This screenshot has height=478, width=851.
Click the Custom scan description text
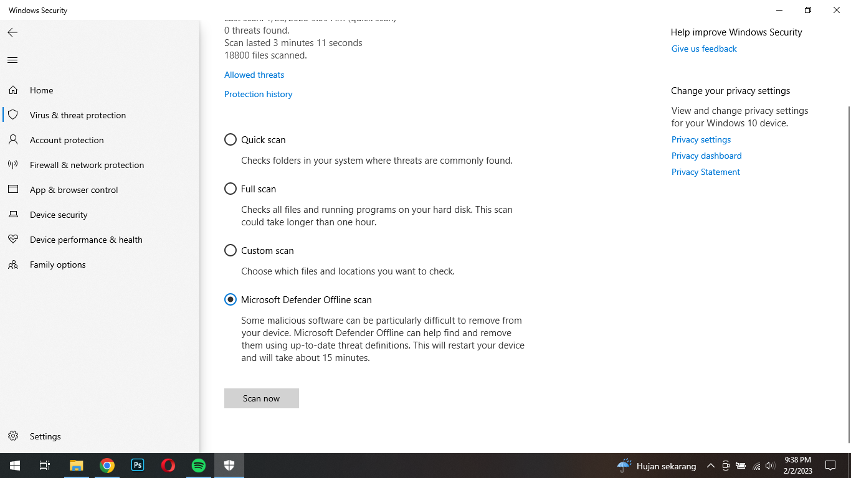click(x=348, y=271)
